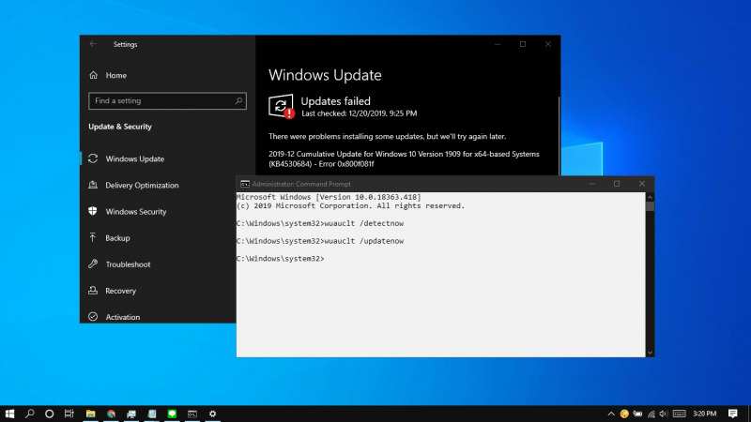Show hidden system tray icons

click(611, 414)
